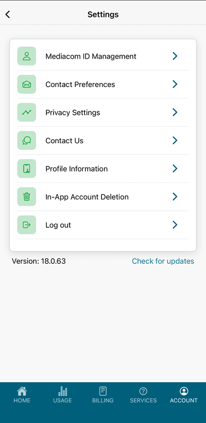Switch to the Home tab
Image resolution: width=206 pixels, height=423 pixels.
(22, 395)
